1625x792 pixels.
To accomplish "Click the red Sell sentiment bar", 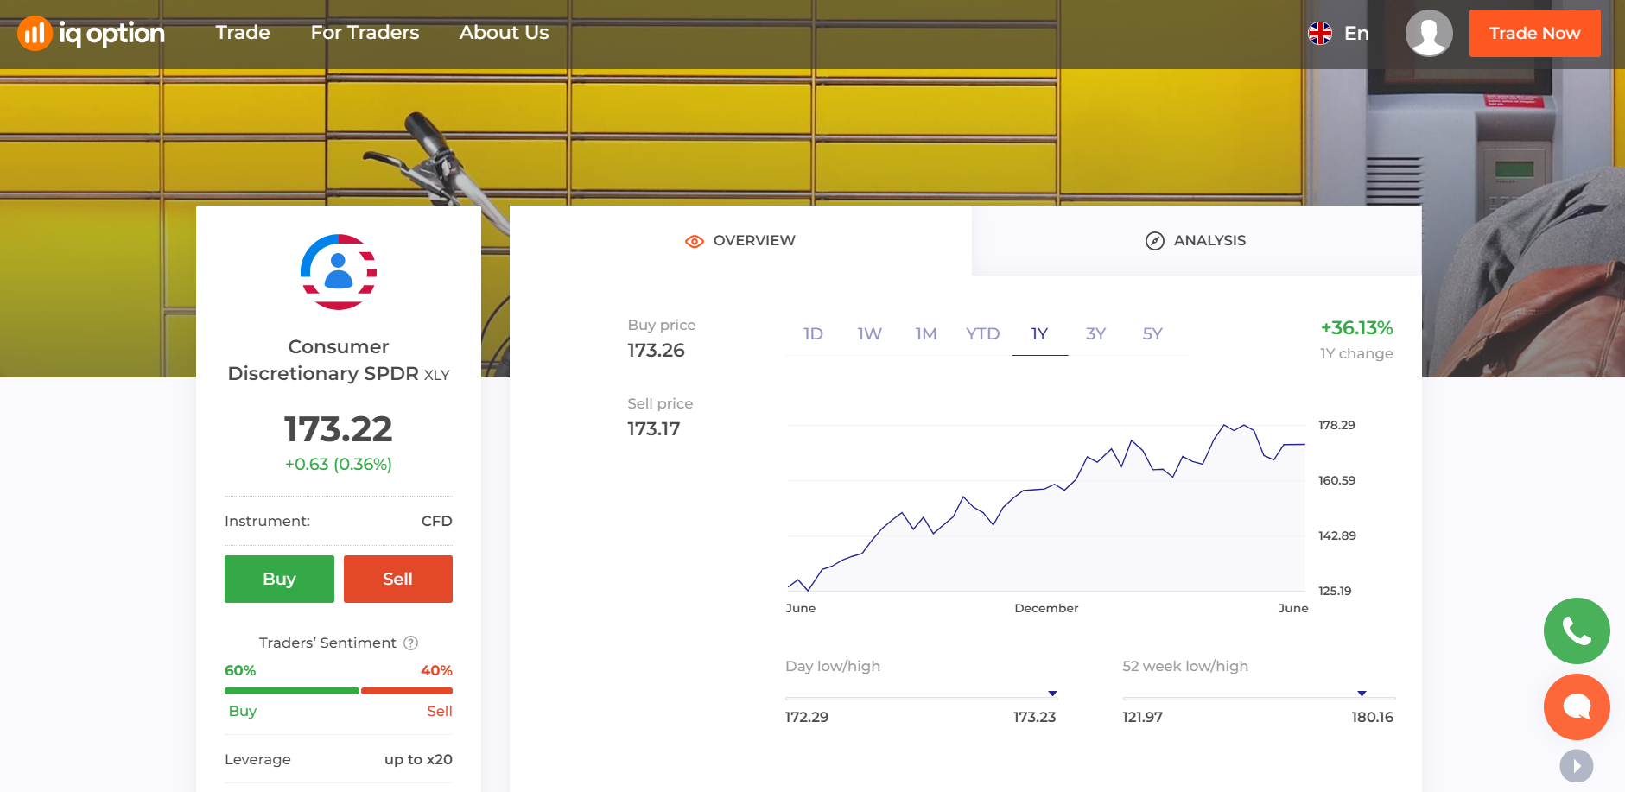I will 407,691.
